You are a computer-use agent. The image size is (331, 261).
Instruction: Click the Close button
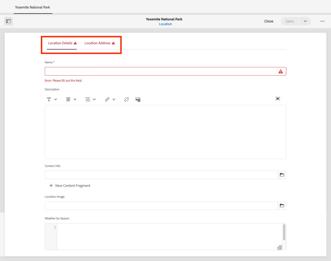tap(269, 21)
